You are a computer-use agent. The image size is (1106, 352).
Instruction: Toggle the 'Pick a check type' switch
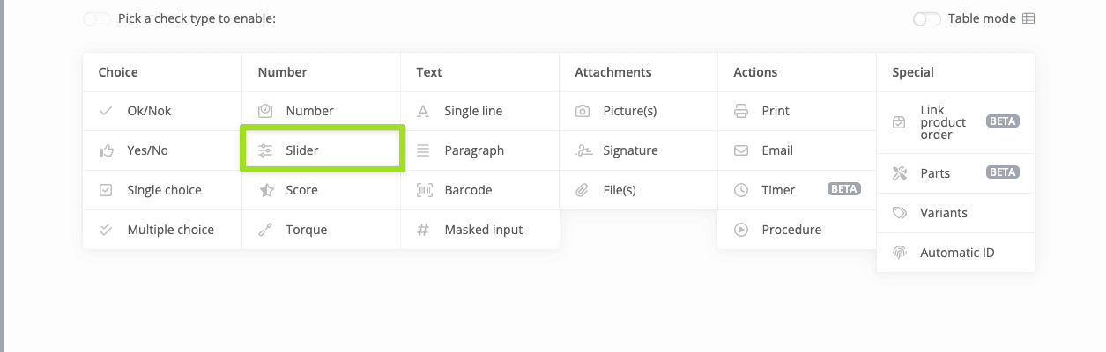point(97,18)
